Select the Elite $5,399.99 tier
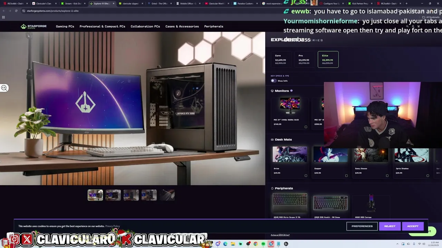The height and width of the screenshot is (248, 442). coord(328,59)
